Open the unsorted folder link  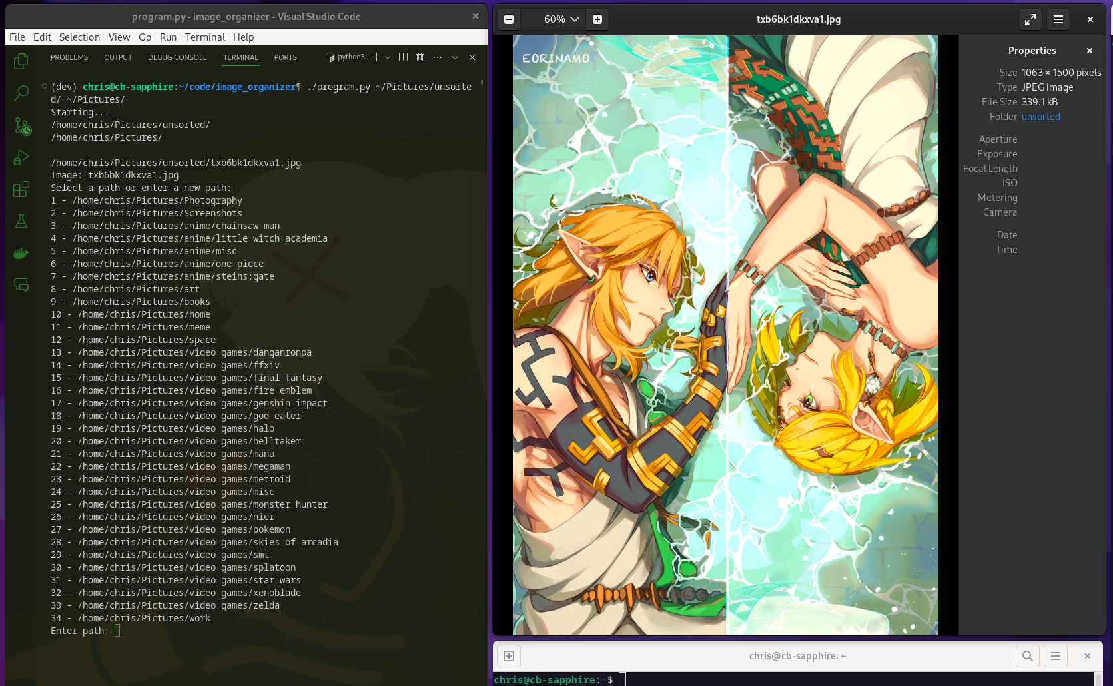point(1041,117)
